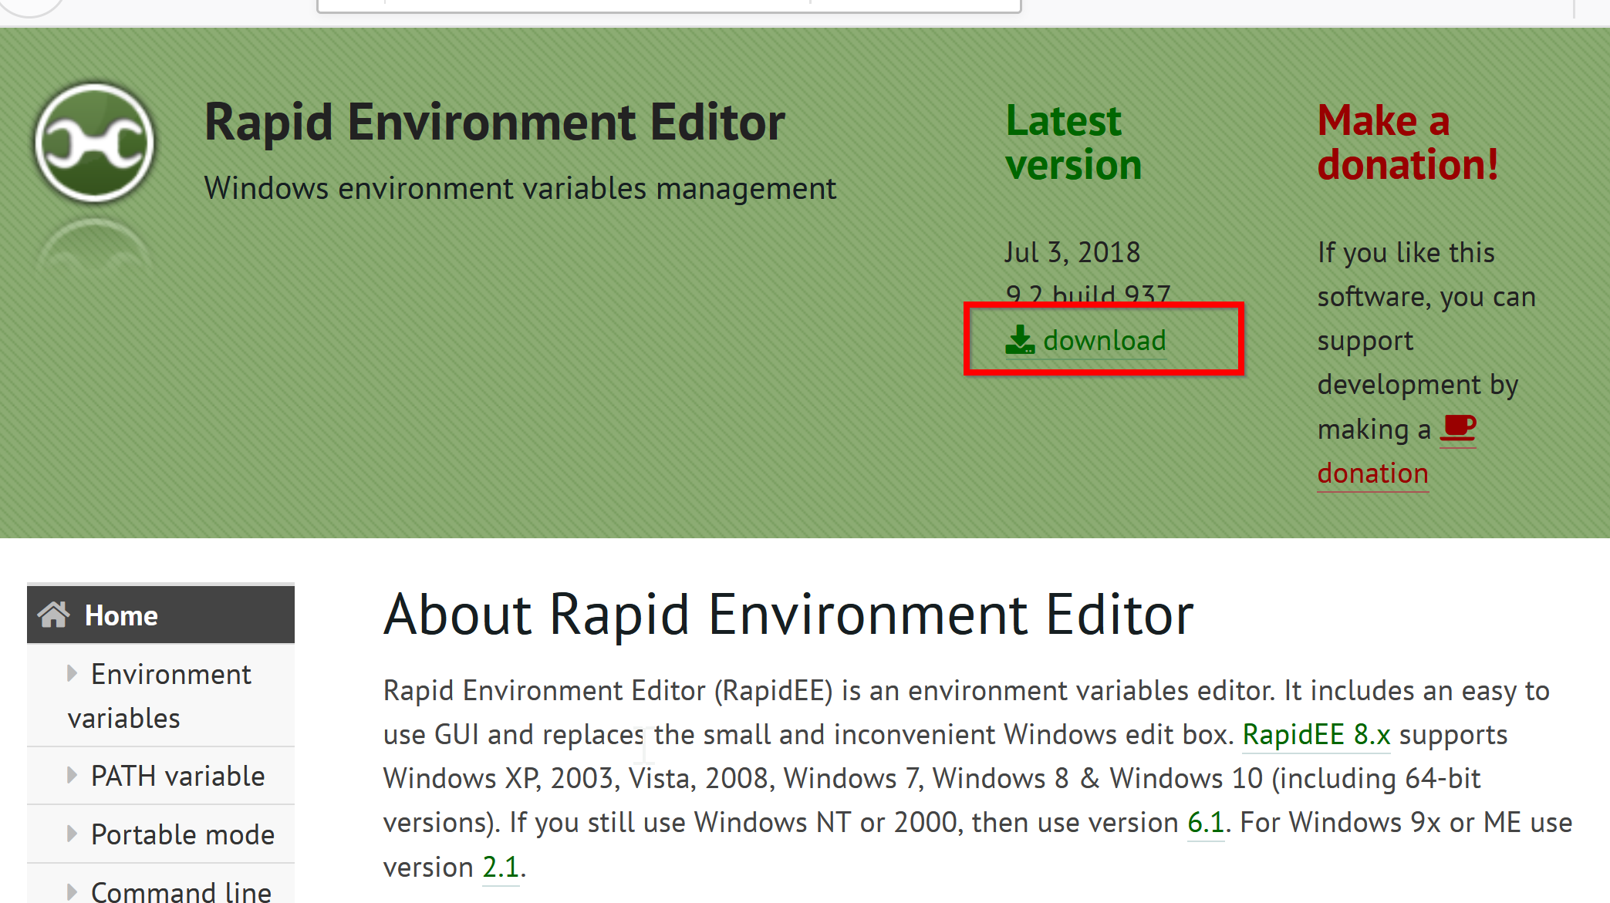Click the Rapid Environment Editor wrench logo
Screen dimensions: 1610x903
pos(94,143)
